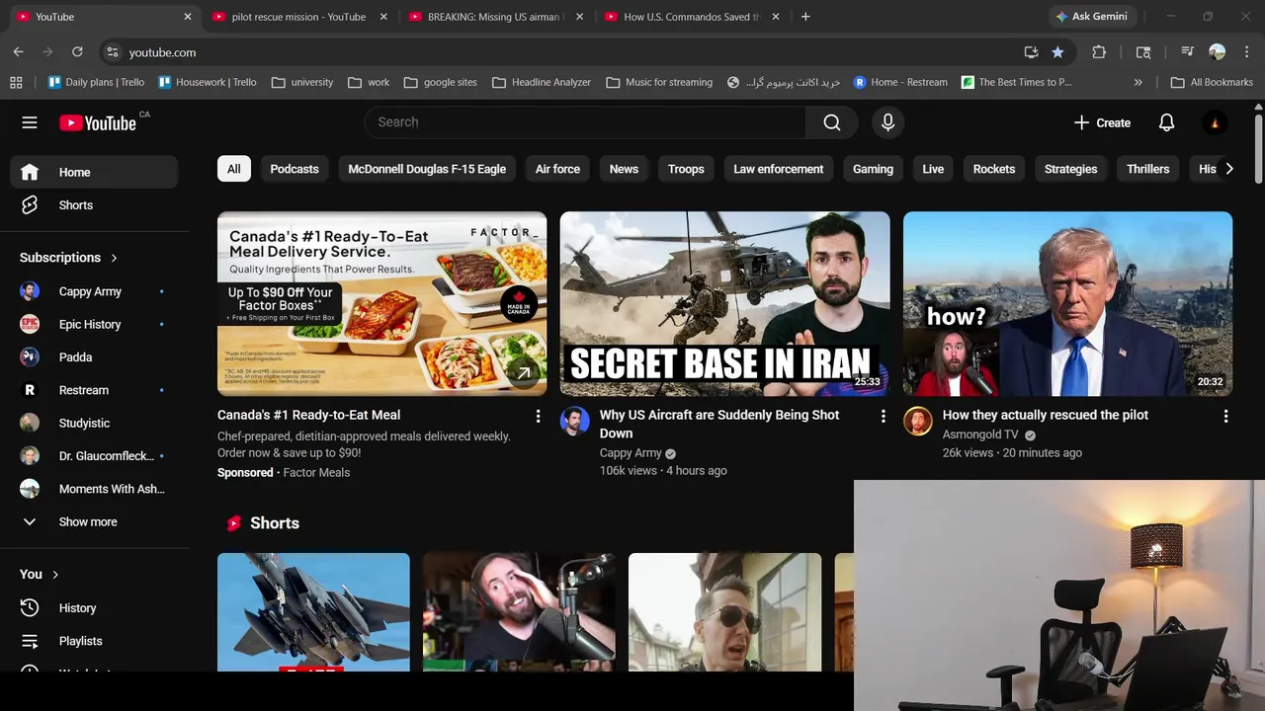
Task: Open Asmongold TV channel avatar under video
Action: click(918, 422)
